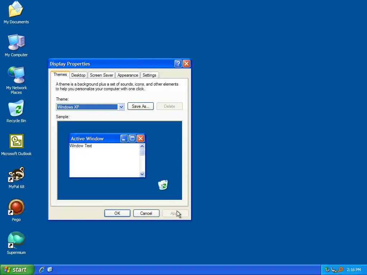Open the Screen Saver tab

(x=101, y=75)
